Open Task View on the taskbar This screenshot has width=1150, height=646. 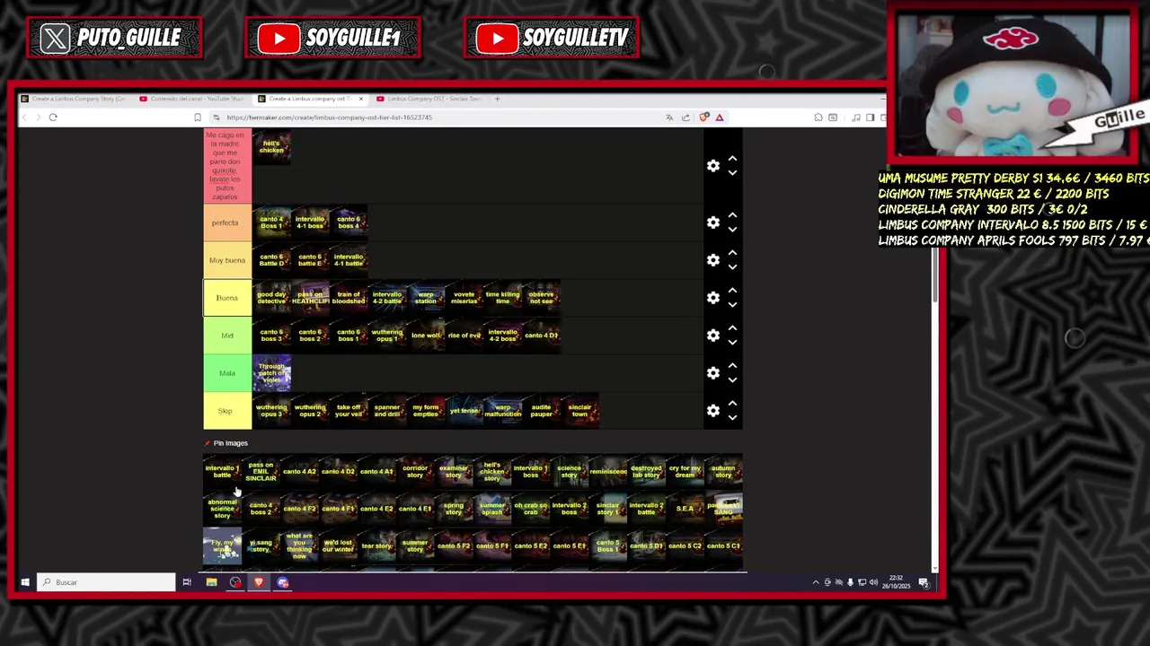187,582
